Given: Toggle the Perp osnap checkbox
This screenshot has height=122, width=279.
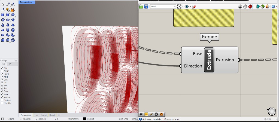Looking at the screenshot, I should pos(2,86).
